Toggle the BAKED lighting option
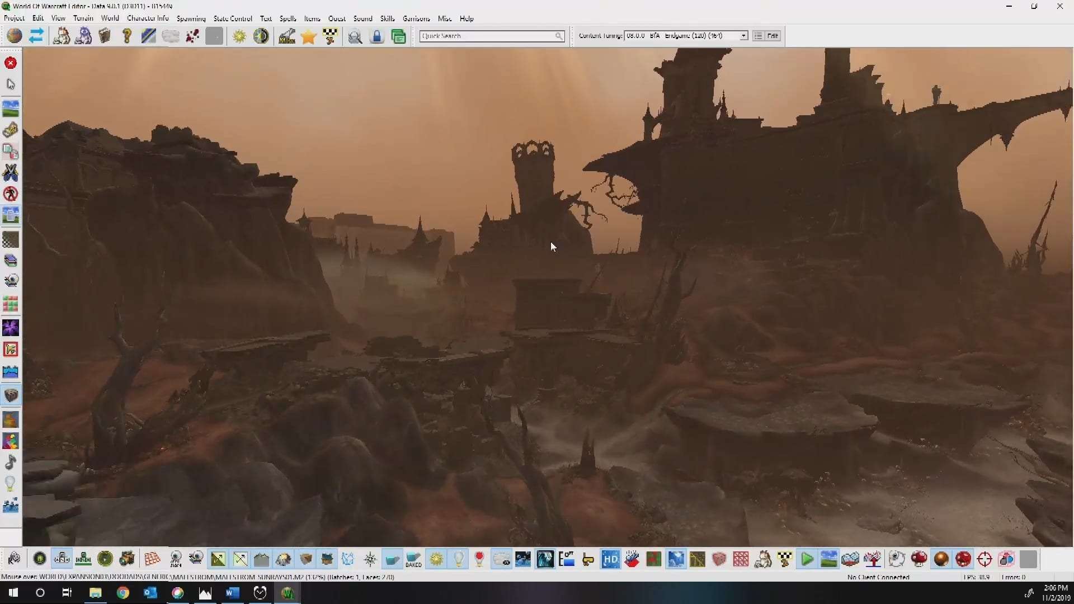Screen dimensions: 1074x604 point(414,559)
